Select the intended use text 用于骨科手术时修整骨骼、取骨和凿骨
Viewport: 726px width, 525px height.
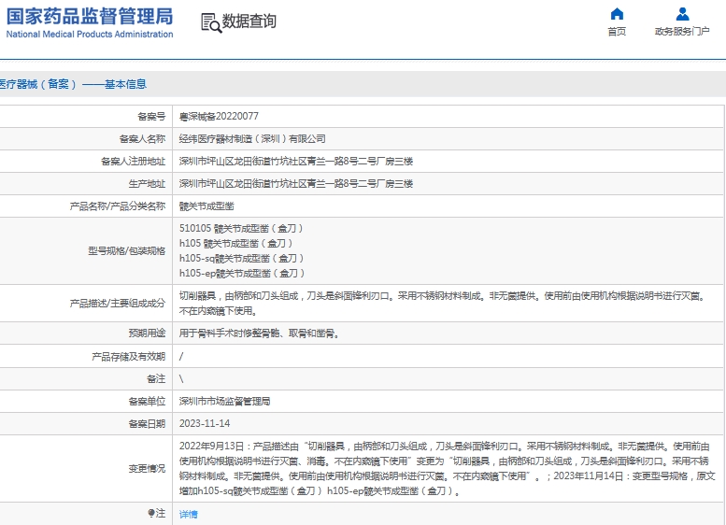point(259,333)
